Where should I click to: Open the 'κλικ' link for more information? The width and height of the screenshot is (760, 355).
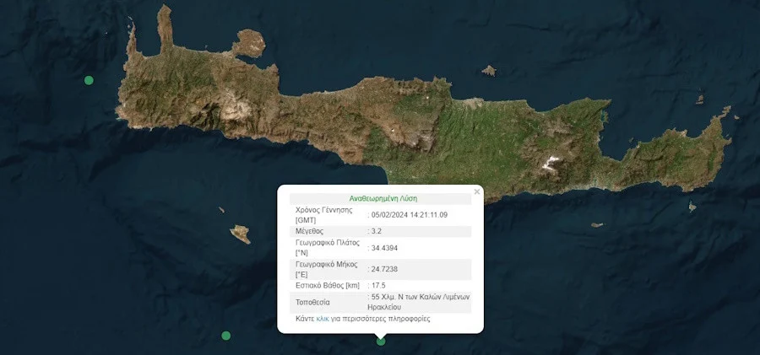[x=322, y=319]
